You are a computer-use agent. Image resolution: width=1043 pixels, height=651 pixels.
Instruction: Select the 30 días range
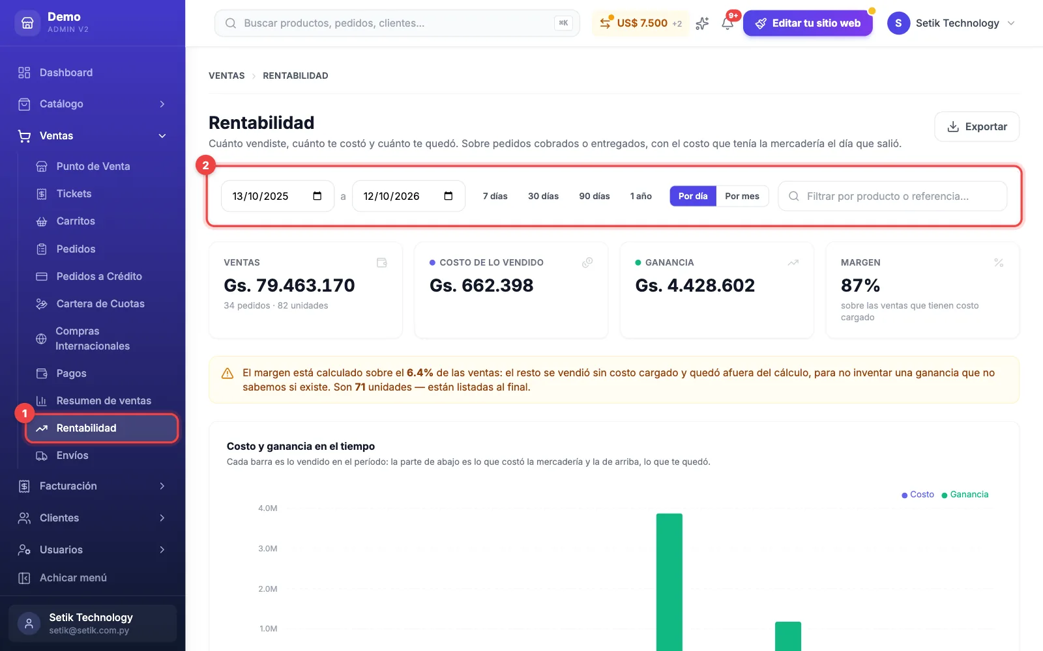pyautogui.click(x=543, y=196)
